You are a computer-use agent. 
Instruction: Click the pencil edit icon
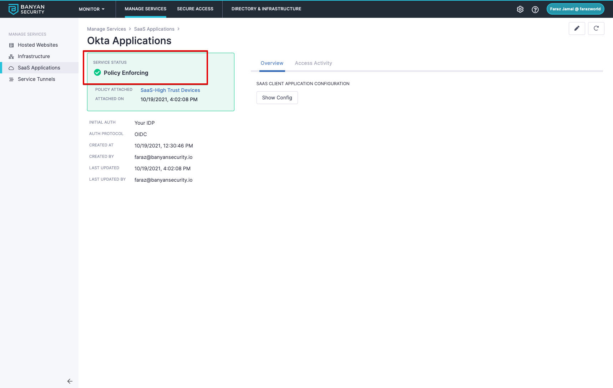[577, 29]
